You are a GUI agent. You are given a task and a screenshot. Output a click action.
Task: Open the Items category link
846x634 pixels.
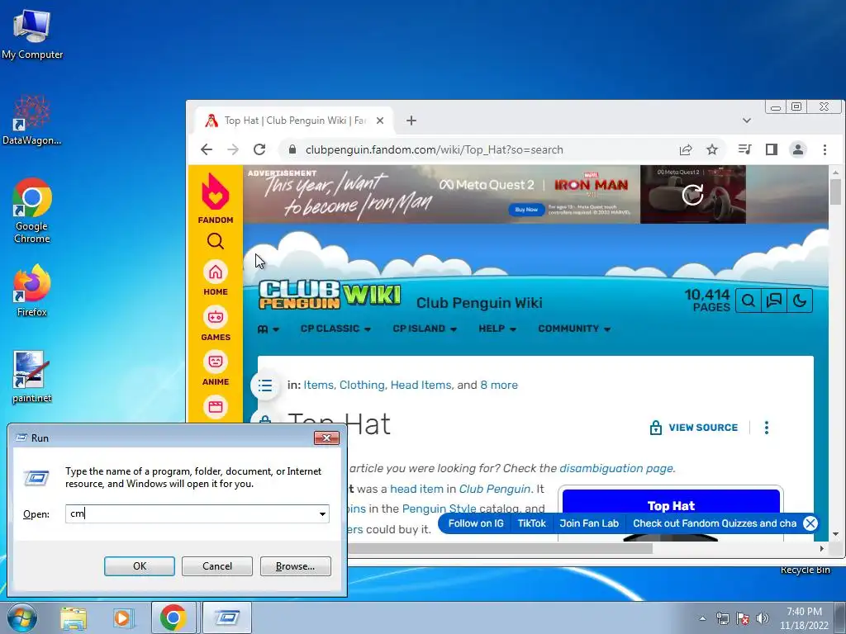pyautogui.click(x=320, y=385)
